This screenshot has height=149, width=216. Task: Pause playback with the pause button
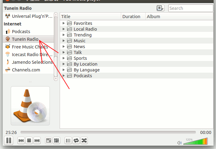9,140
